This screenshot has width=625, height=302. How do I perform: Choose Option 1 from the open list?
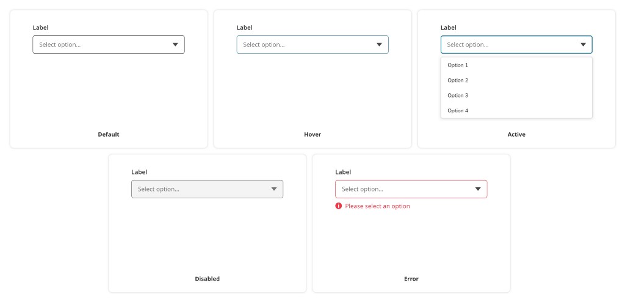(458, 65)
